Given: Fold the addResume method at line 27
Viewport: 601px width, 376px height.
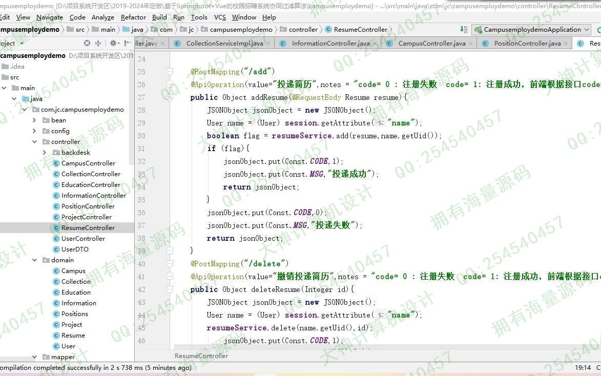Looking at the screenshot, I should tap(170, 97).
